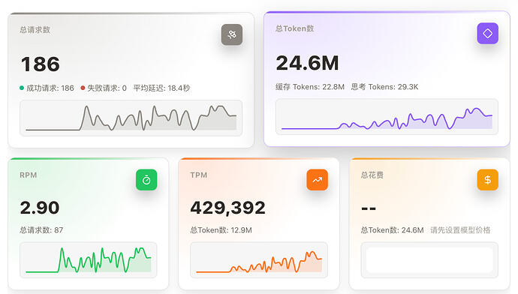The width and height of the screenshot is (518, 294).
Task: Click the orange trend arrow icon on TPM card
Action: (317, 180)
